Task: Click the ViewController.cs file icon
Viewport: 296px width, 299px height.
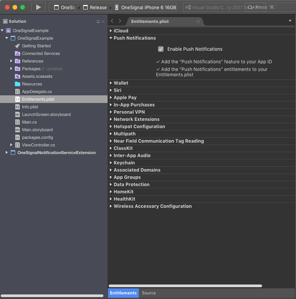Action: coord(18,145)
